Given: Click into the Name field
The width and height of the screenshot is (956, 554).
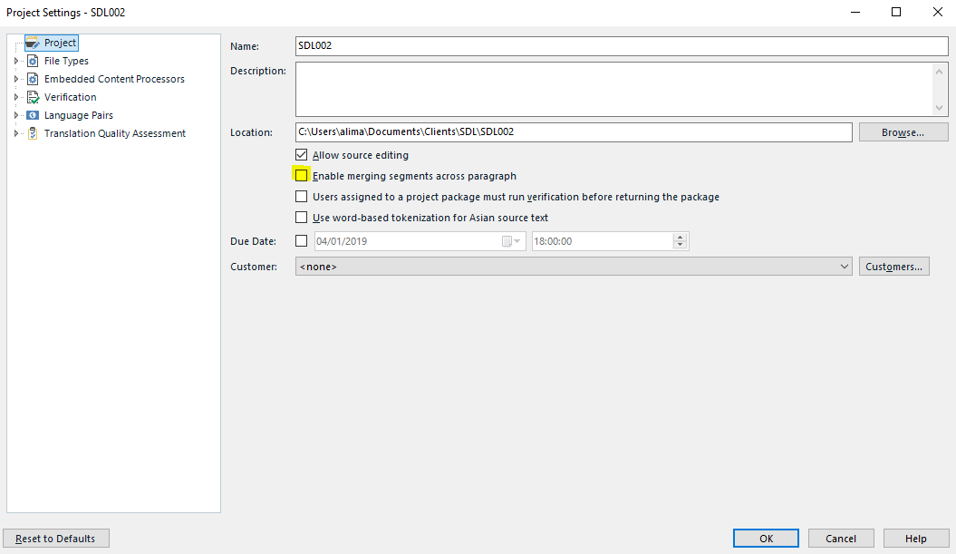Looking at the screenshot, I should tap(622, 45).
